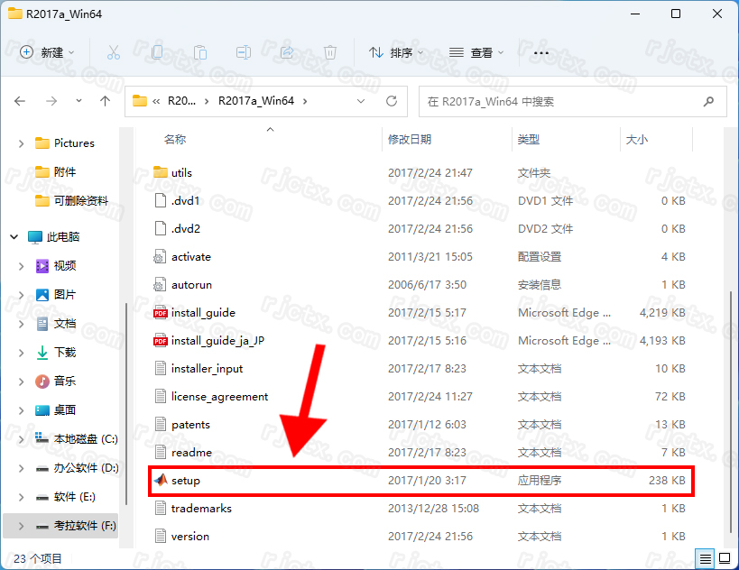Click the 新建 new button
The height and width of the screenshot is (570, 739).
tap(48, 53)
